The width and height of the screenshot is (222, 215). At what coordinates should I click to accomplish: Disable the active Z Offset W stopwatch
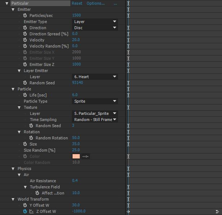pyautogui.click(x=25, y=211)
